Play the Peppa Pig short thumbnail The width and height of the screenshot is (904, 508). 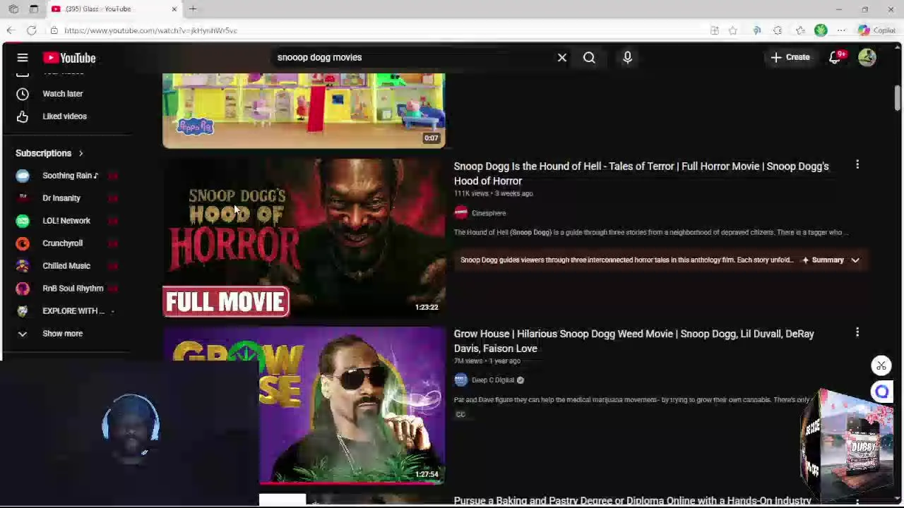(x=304, y=111)
